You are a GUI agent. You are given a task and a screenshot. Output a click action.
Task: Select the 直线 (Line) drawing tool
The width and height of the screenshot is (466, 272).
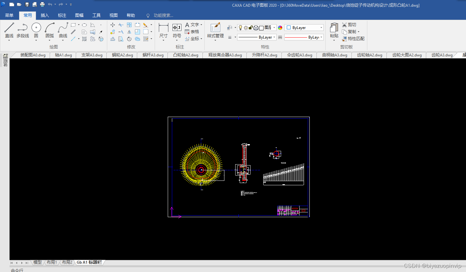pos(9,30)
